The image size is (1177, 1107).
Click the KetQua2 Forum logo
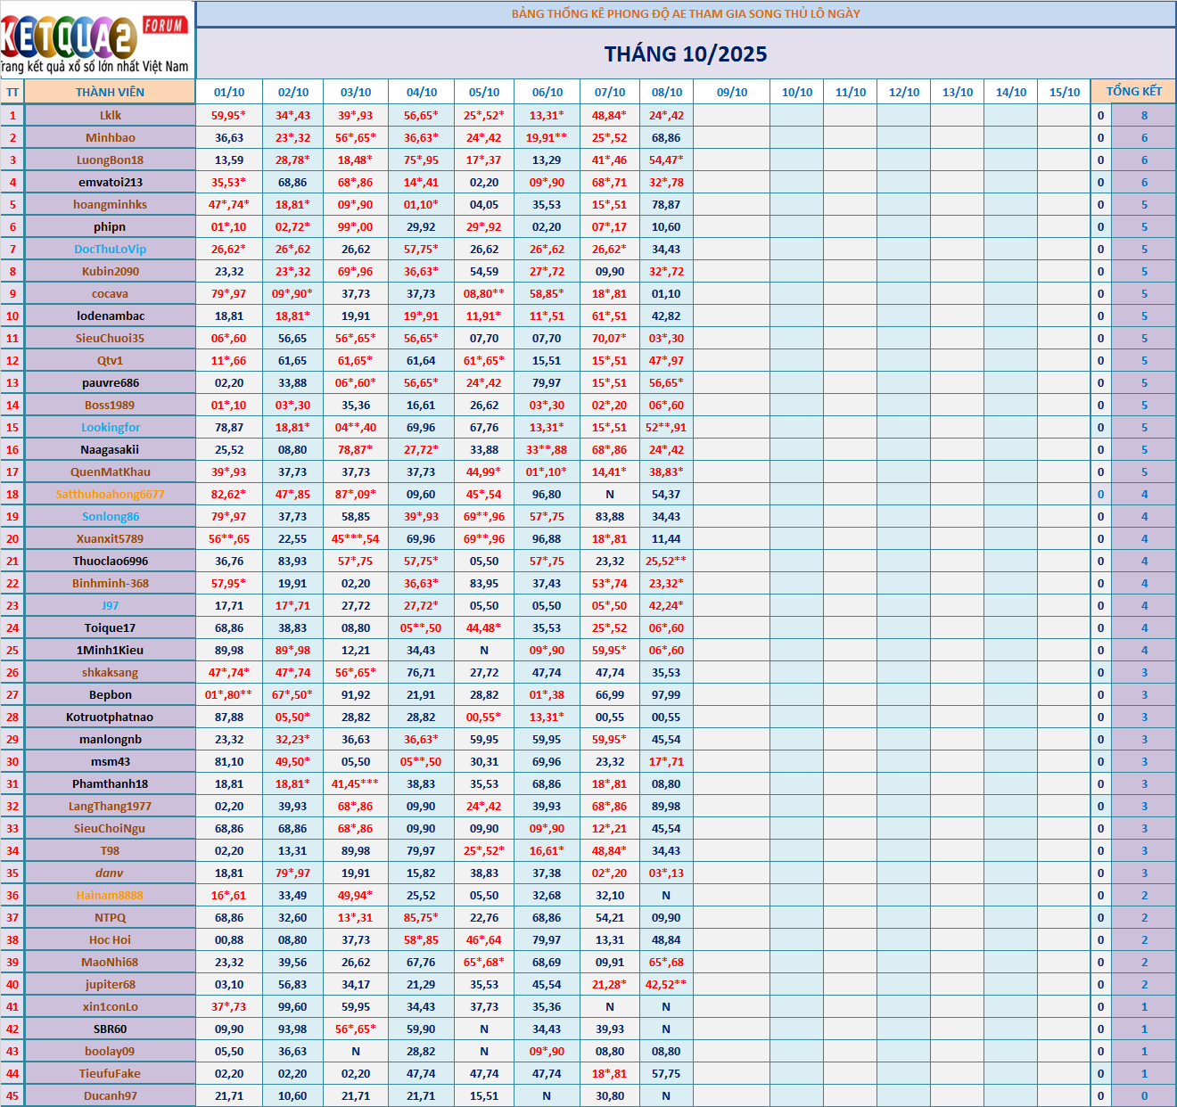[x=96, y=40]
